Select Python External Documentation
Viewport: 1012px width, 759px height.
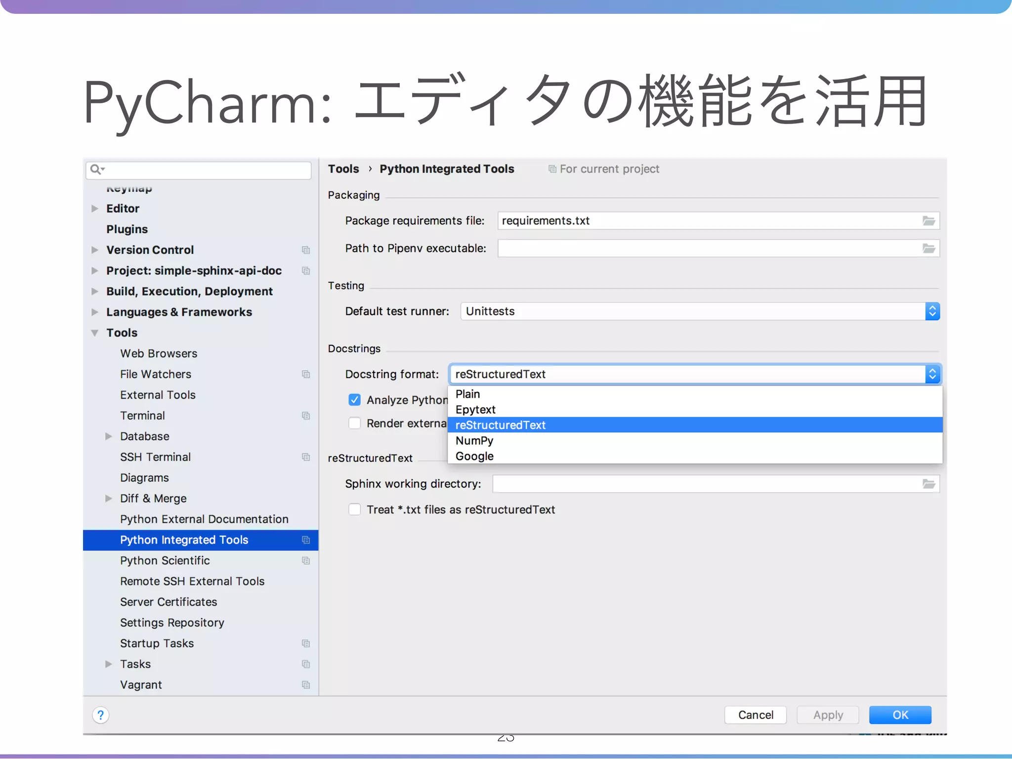204,519
